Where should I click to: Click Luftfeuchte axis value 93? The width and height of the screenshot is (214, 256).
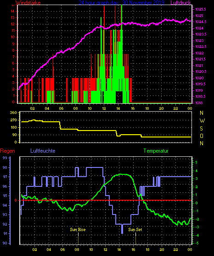point(5,214)
